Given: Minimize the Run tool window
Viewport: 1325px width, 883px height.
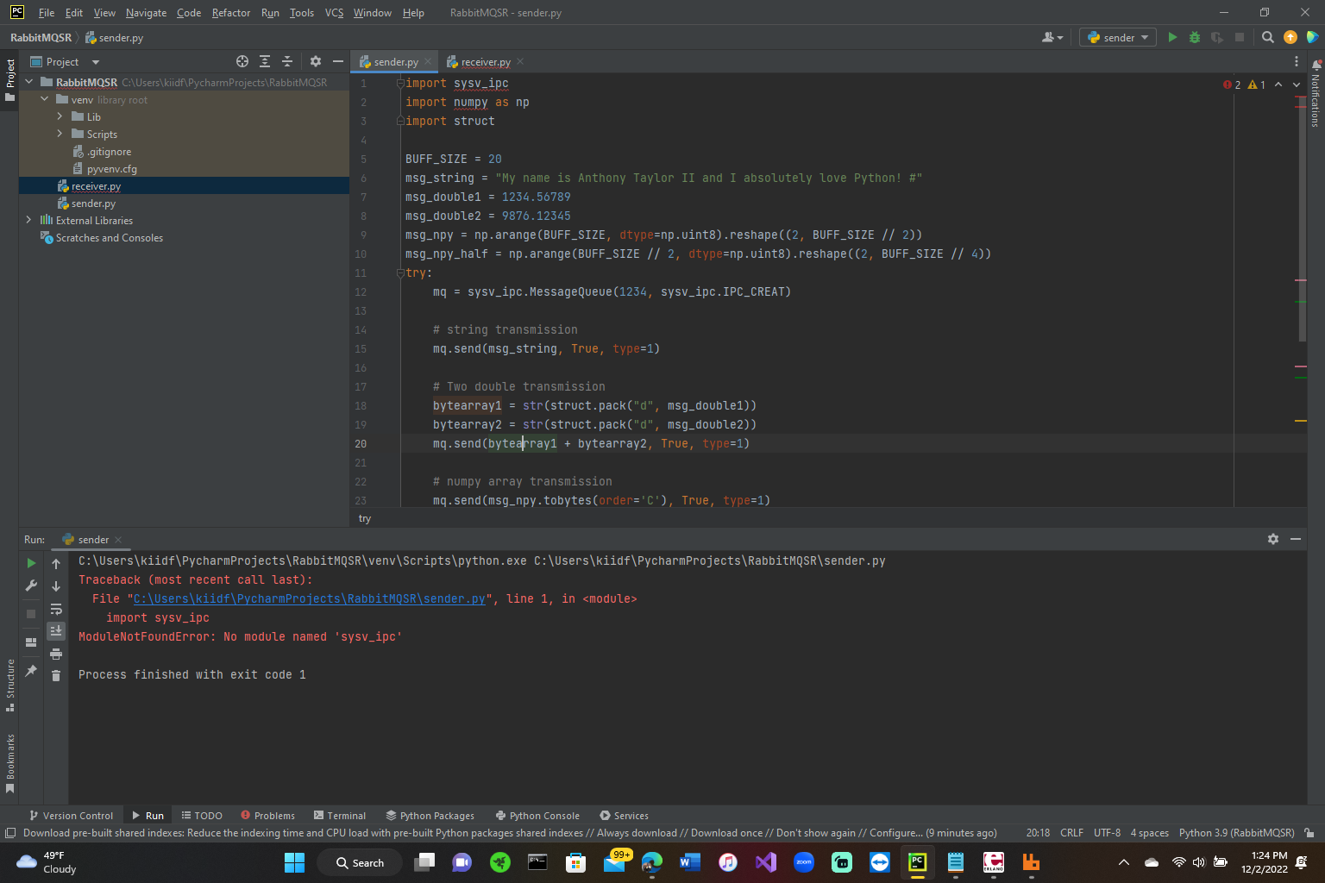Looking at the screenshot, I should click(x=1296, y=539).
